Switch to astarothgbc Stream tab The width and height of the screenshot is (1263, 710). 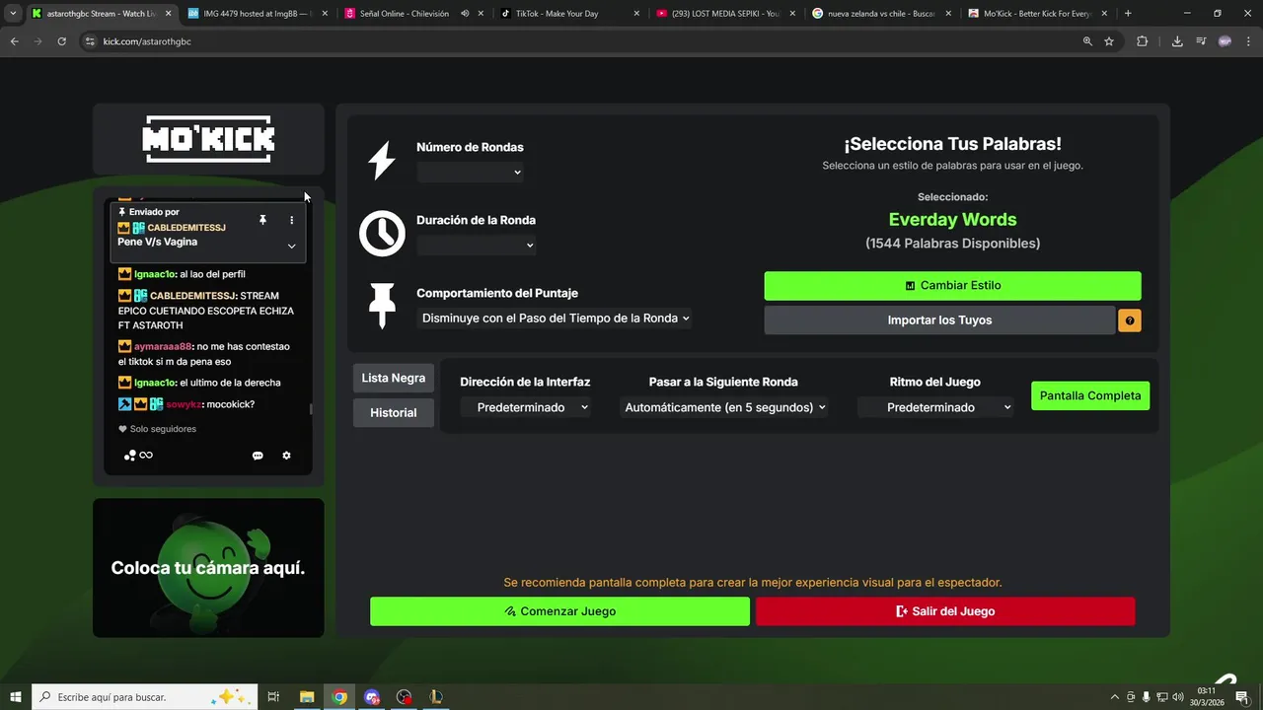[x=102, y=14]
